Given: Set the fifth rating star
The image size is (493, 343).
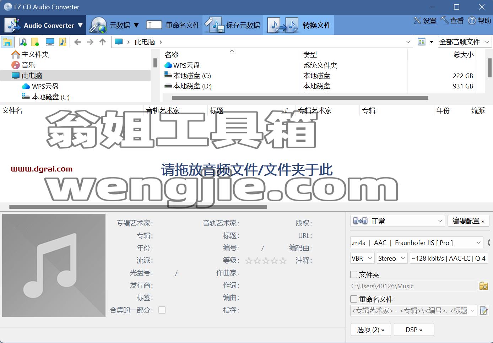Looking at the screenshot, I should (283, 261).
